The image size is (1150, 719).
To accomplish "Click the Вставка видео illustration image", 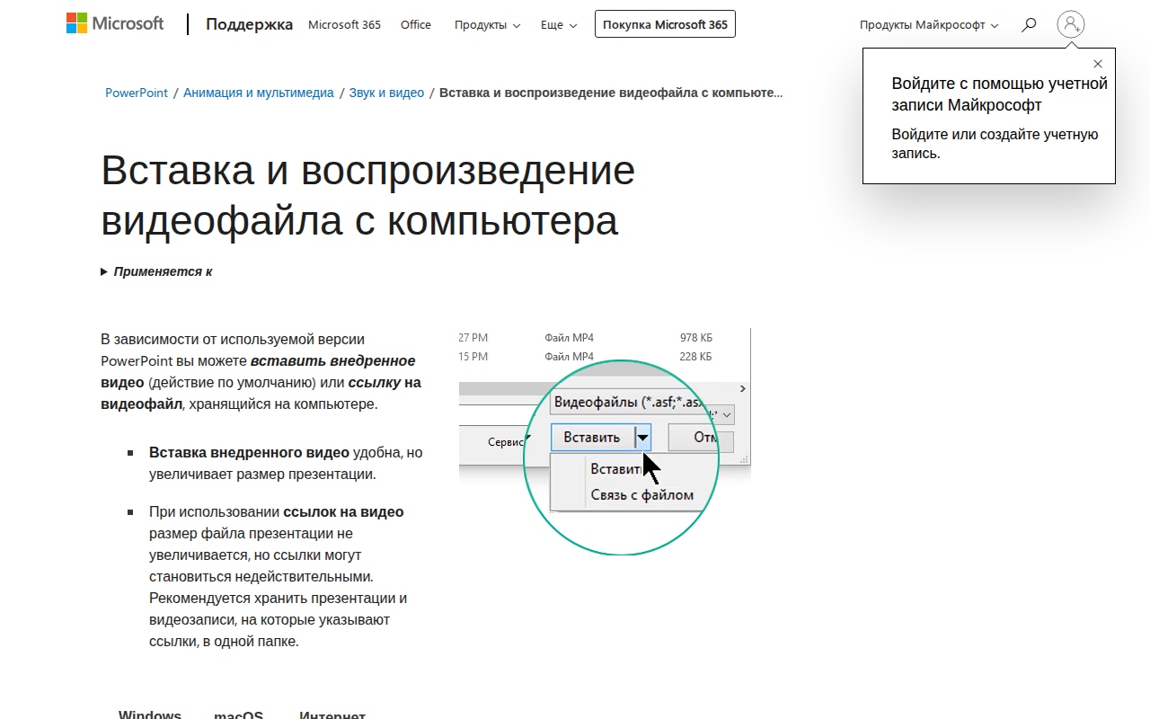I will click(x=605, y=440).
